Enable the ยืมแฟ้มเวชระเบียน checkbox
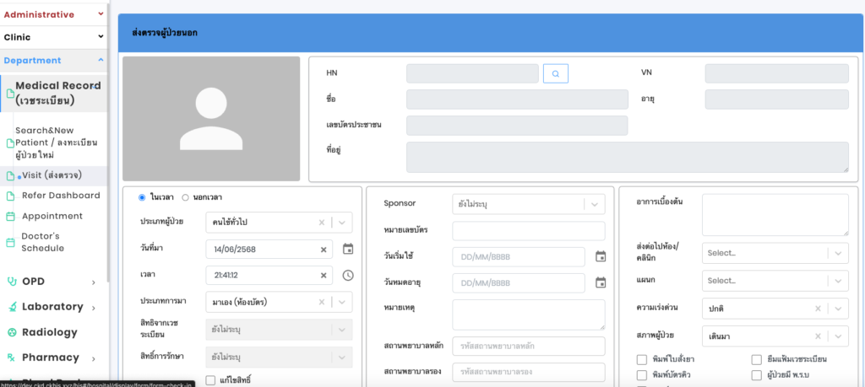Screen dimensions: 865x387 pyautogui.click(x=757, y=360)
